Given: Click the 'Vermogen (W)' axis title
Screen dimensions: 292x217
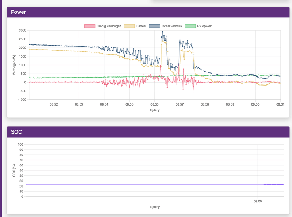Looking at the screenshot, I should [14, 65].
